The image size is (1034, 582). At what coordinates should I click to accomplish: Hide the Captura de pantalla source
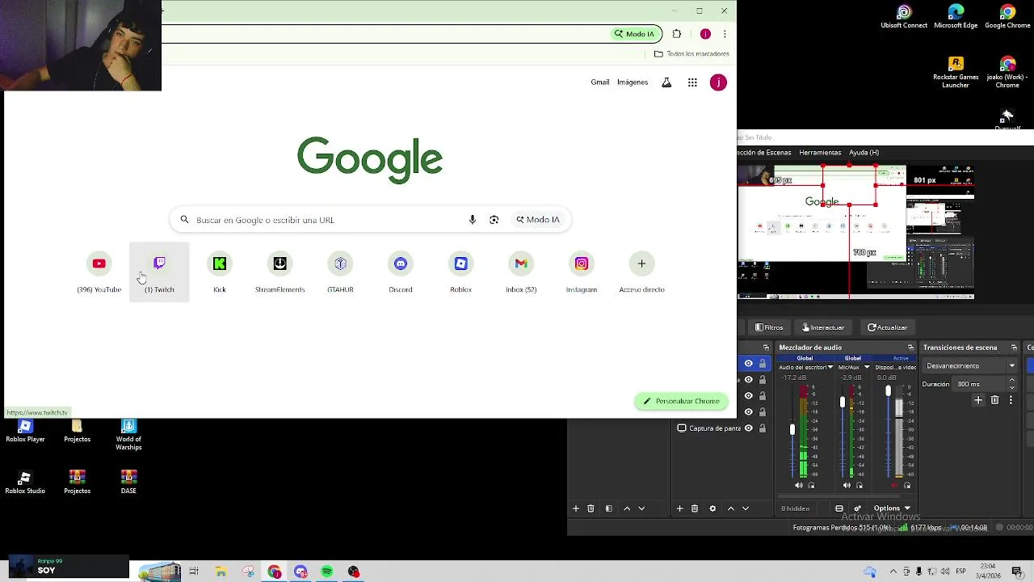749,428
